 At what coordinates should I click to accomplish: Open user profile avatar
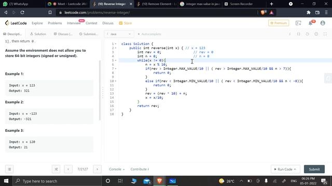click(x=323, y=23)
